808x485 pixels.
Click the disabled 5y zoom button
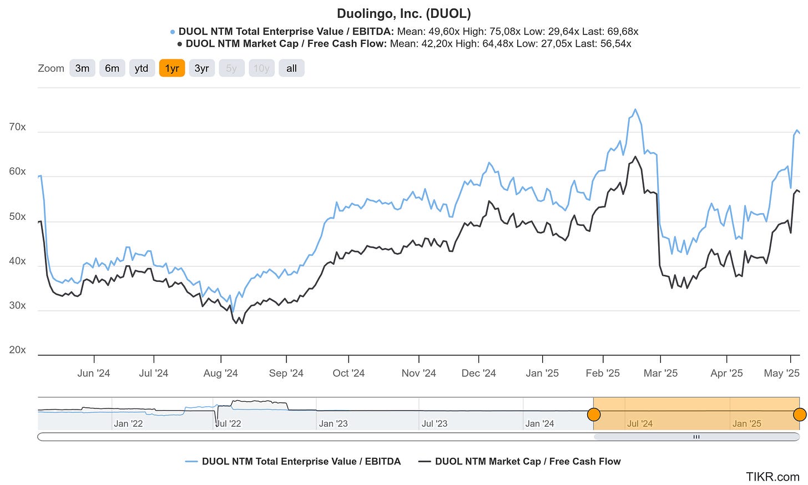click(x=231, y=68)
